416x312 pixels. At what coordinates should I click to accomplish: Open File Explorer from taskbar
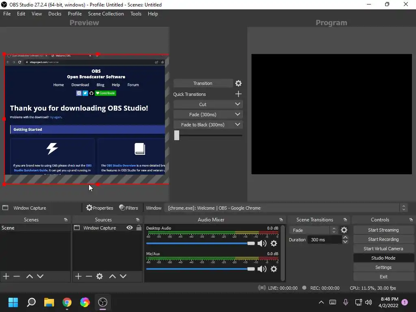pyautogui.click(x=49, y=302)
